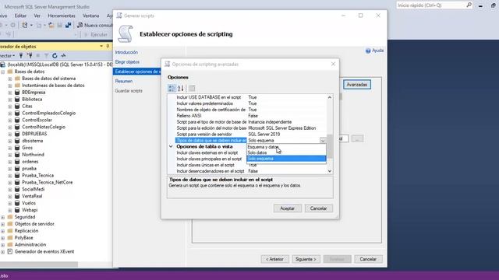Go to Introducción wizard step

tap(126, 52)
